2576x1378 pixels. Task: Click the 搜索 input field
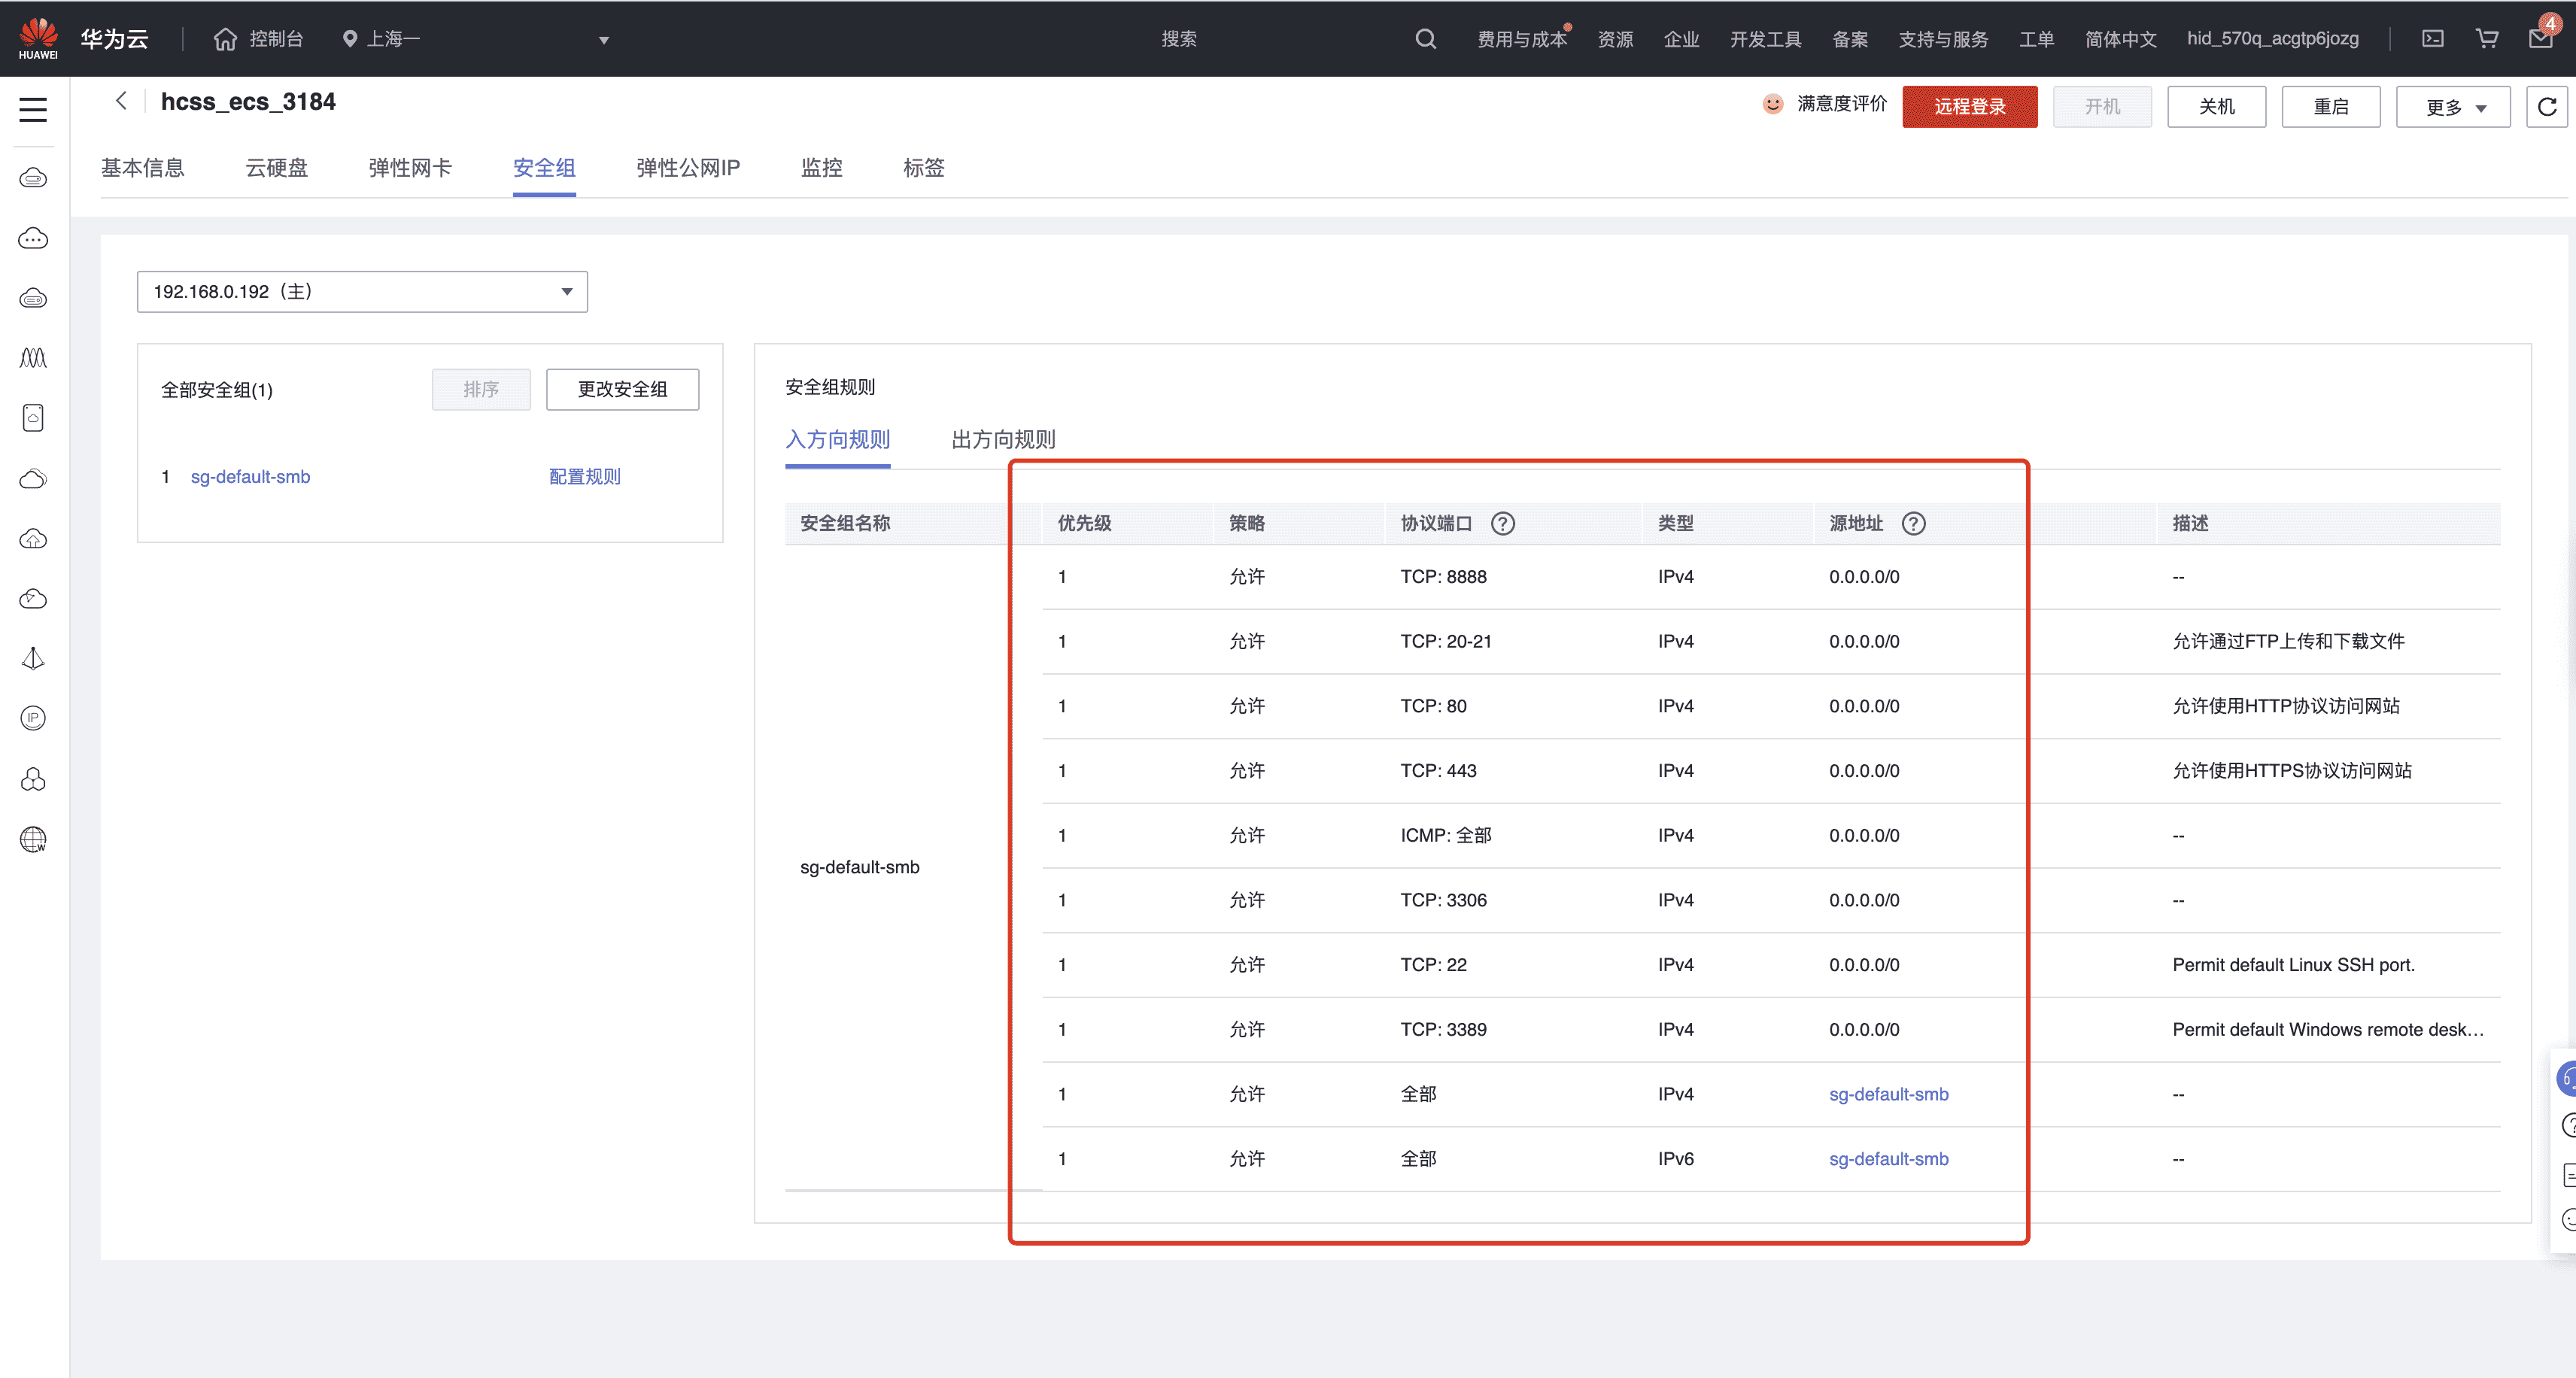1179,39
